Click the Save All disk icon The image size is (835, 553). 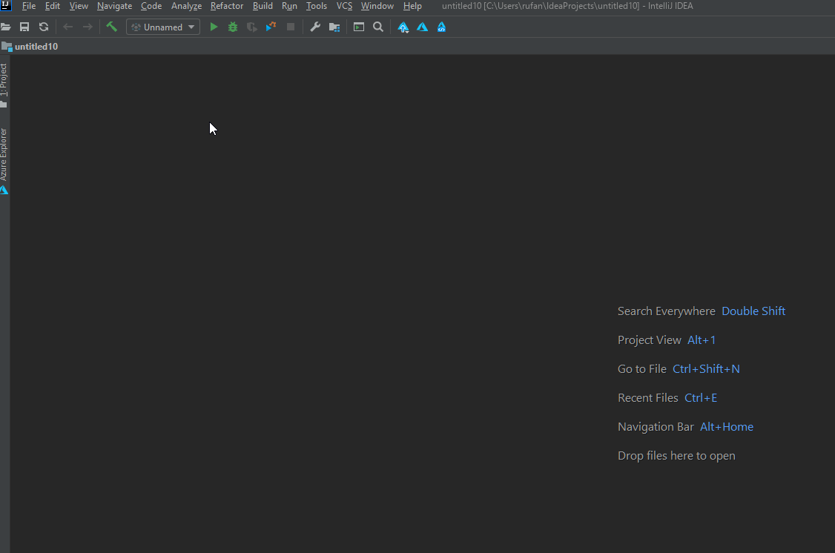[x=24, y=27]
